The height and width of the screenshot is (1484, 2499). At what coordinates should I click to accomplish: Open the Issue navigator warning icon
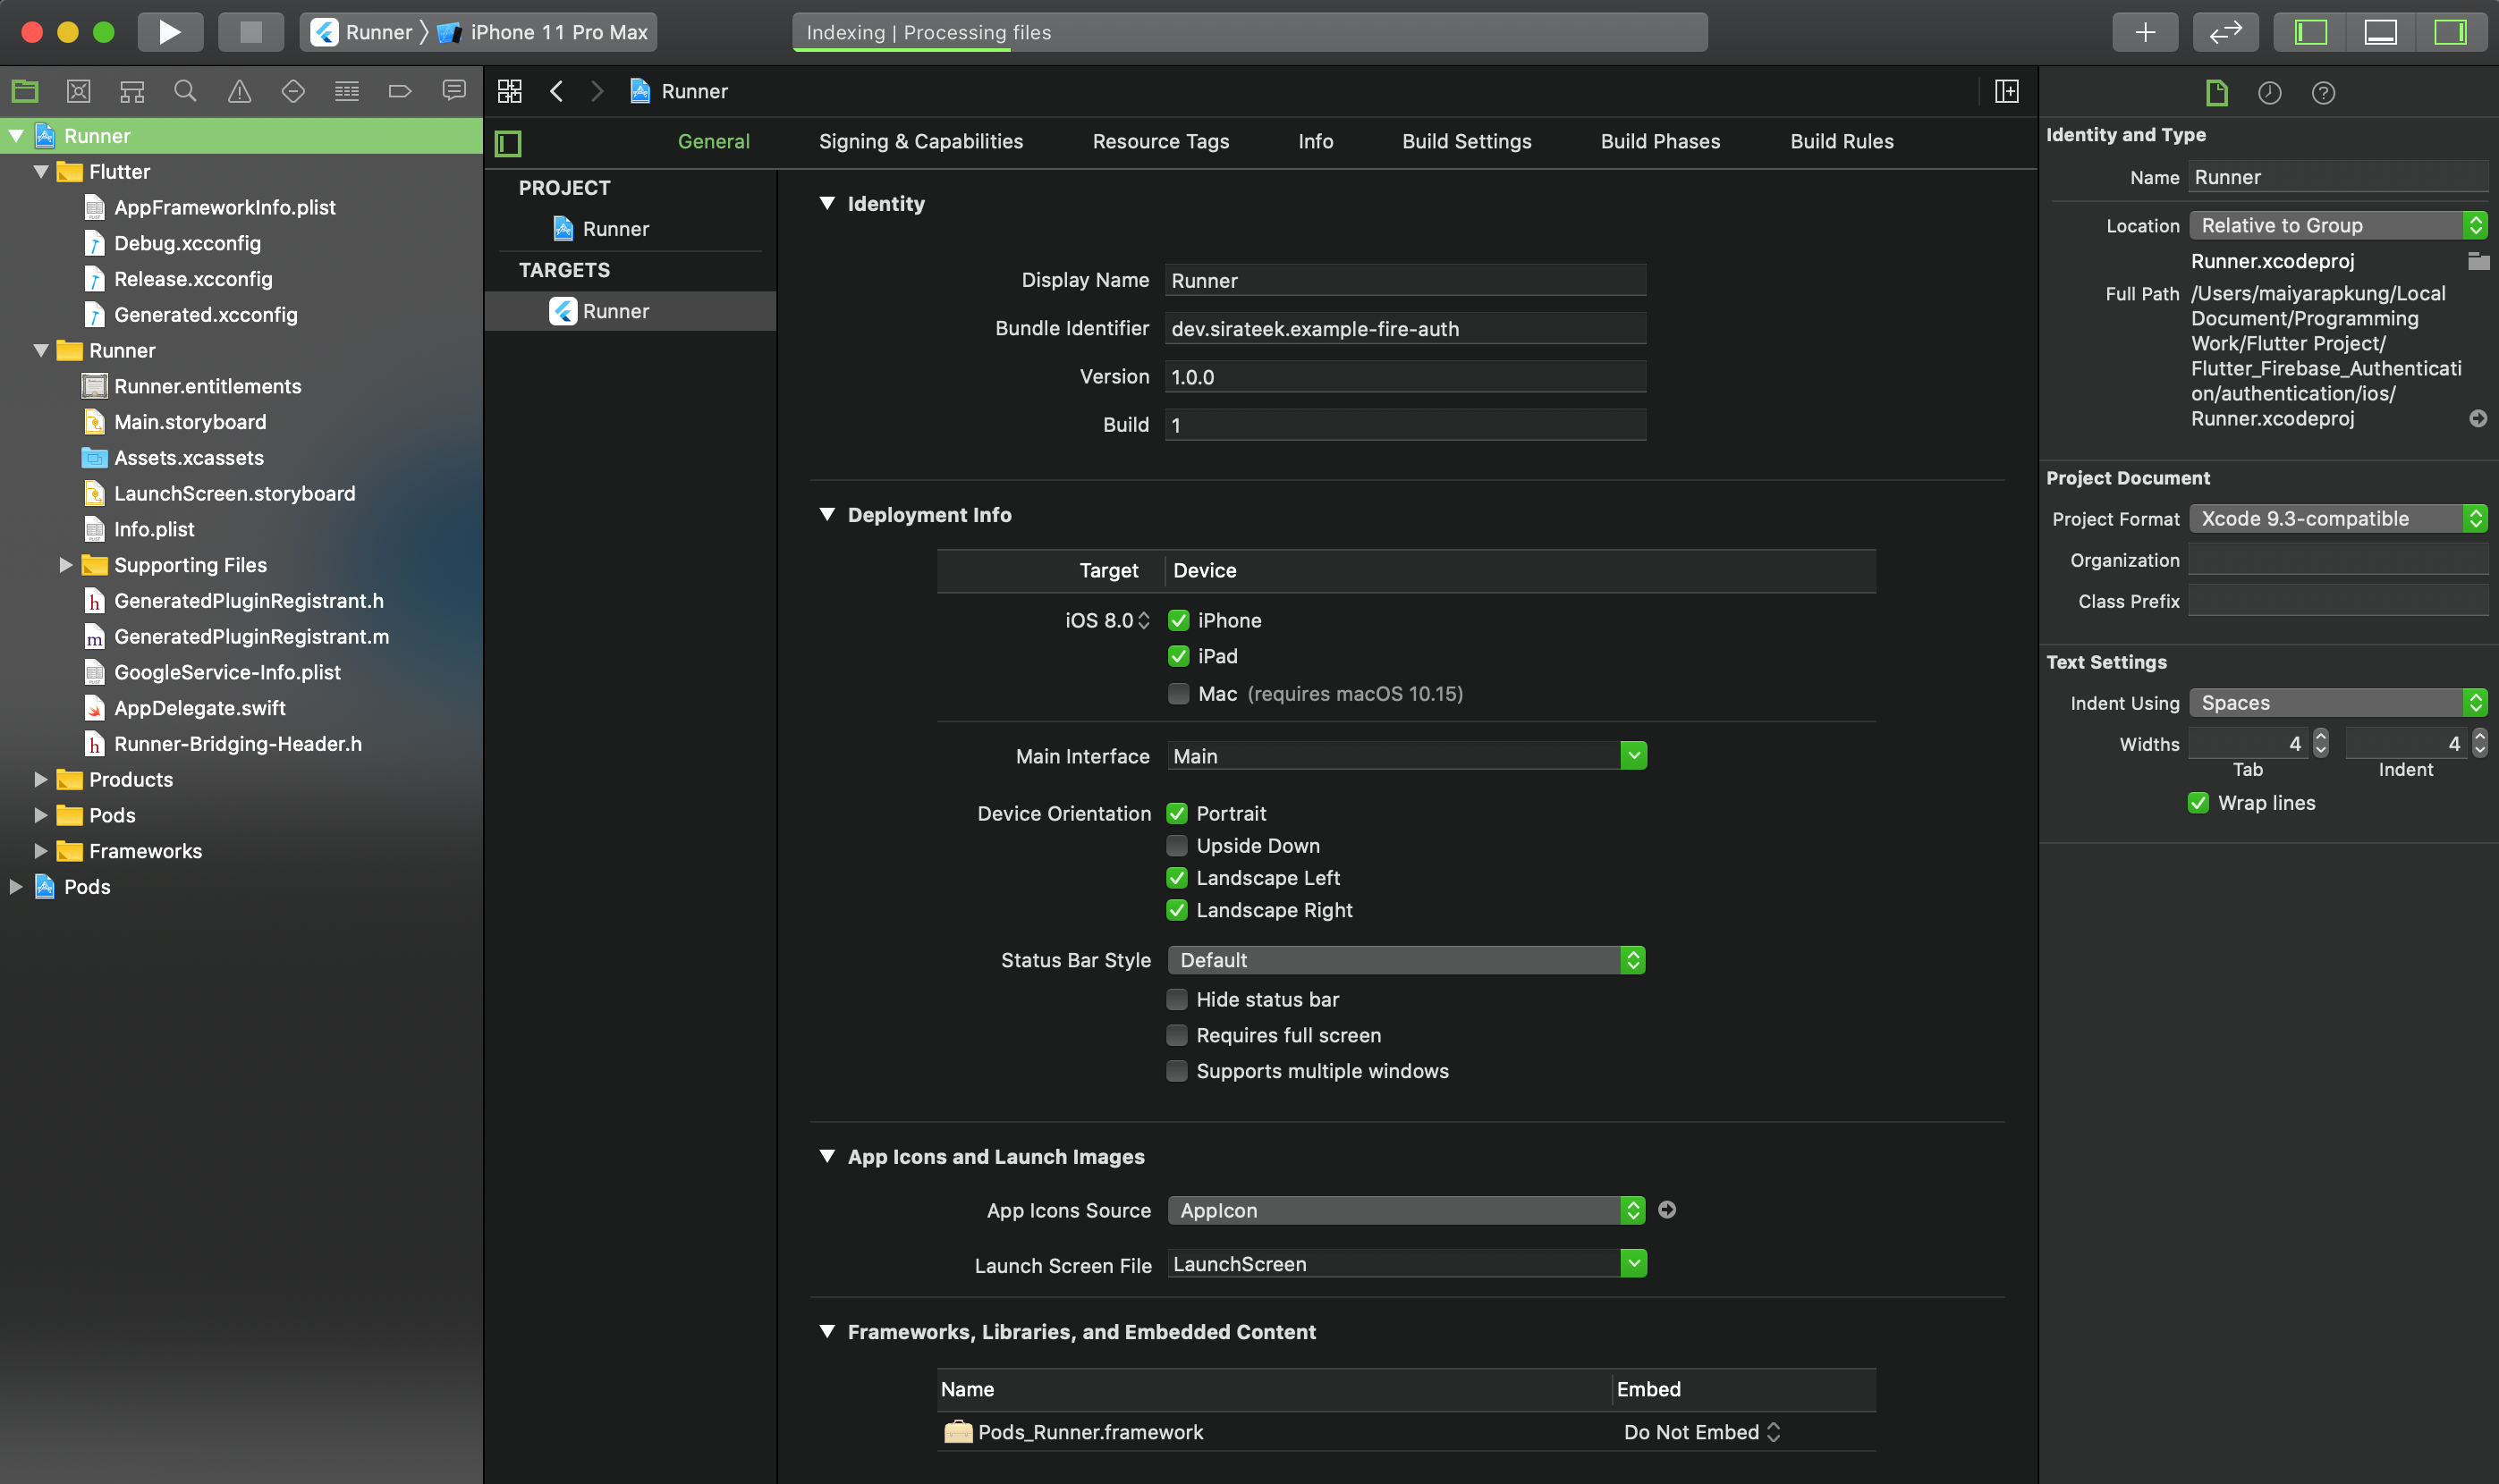pyautogui.click(x=239, y=91)
